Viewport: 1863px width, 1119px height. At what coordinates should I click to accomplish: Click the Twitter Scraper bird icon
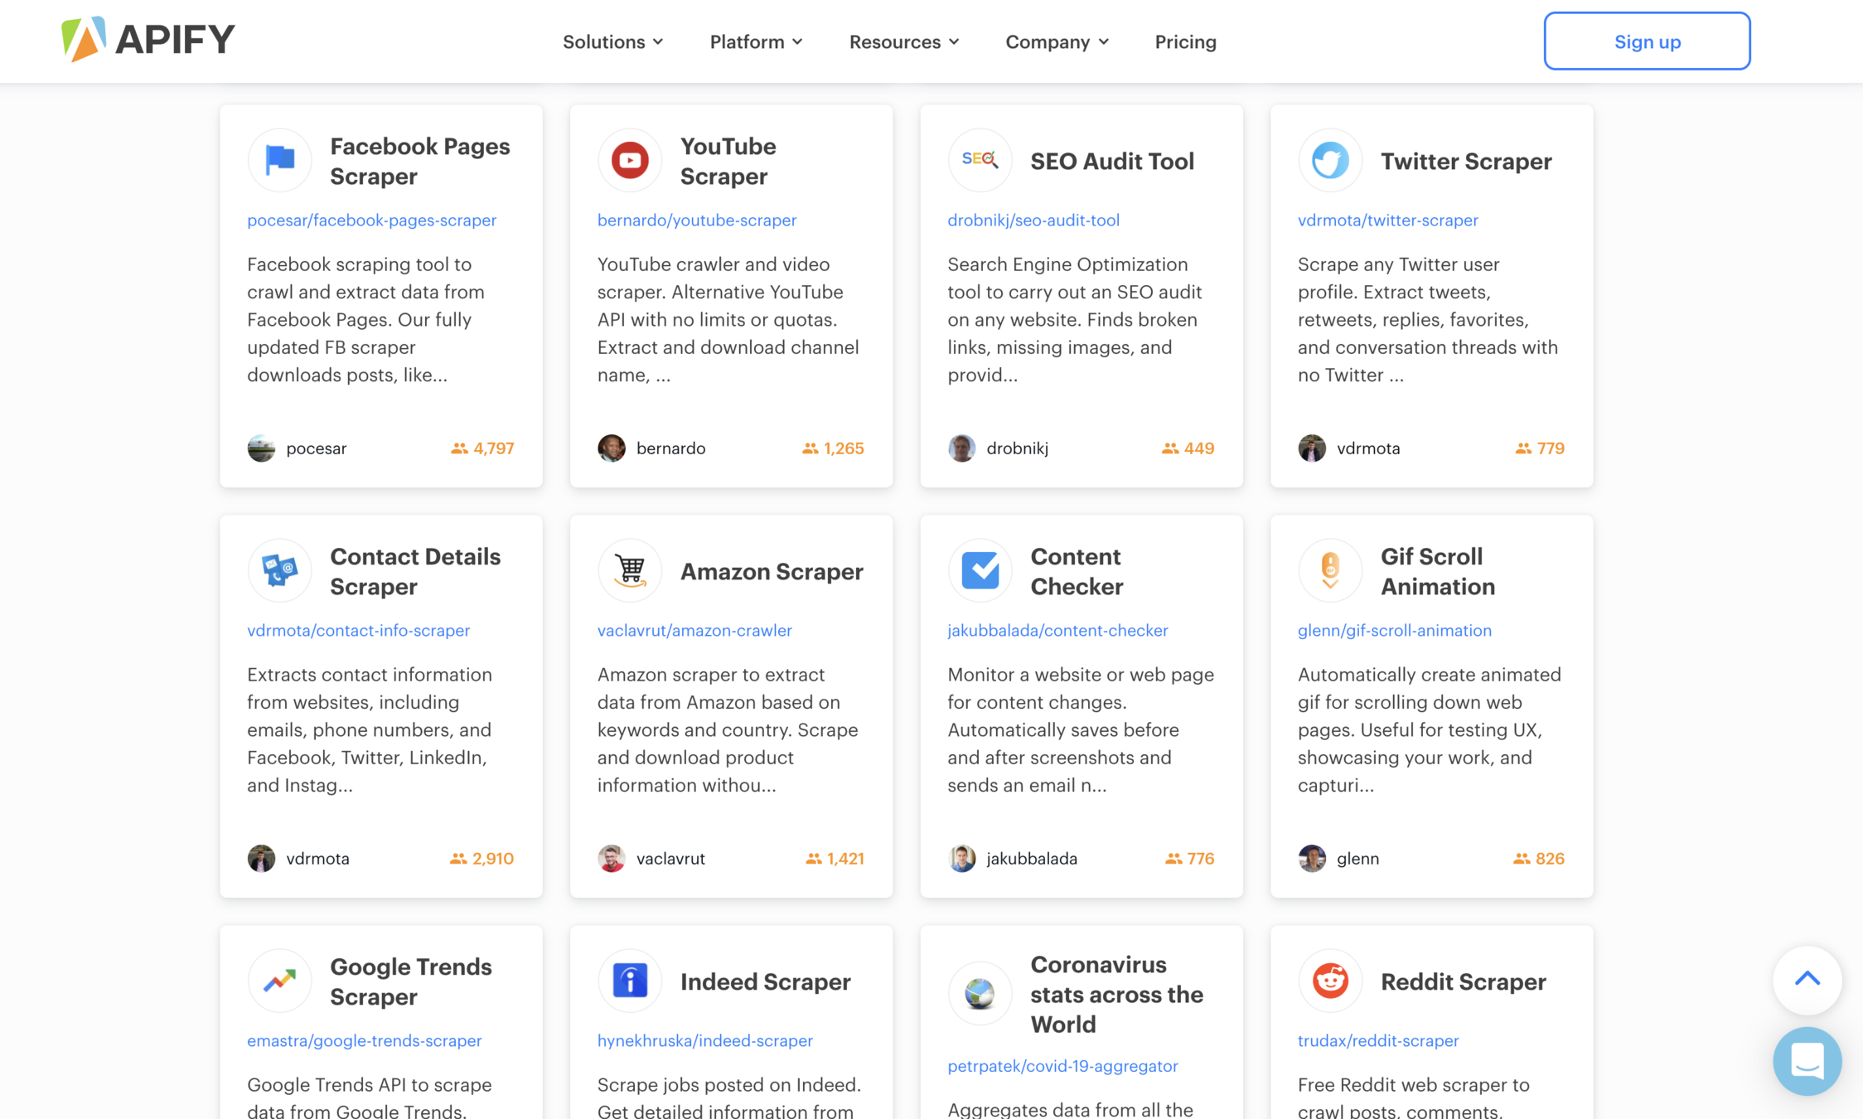(1329, 160)
